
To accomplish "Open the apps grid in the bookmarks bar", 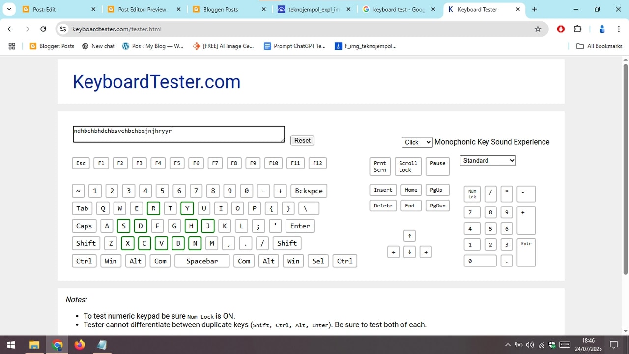I will click(x=12, y=46).
